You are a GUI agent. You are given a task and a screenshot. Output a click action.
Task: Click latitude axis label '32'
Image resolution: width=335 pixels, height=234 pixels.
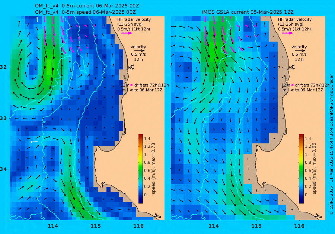click(3, 67)
